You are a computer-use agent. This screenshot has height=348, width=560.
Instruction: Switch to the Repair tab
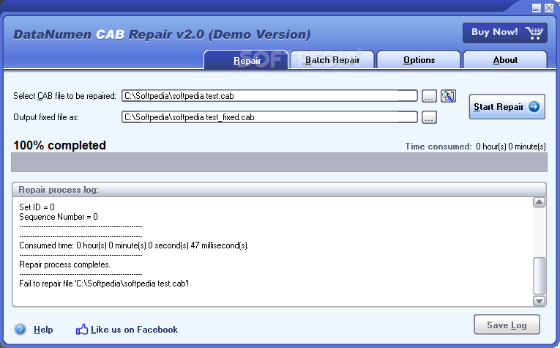click(x=246, y=59)
